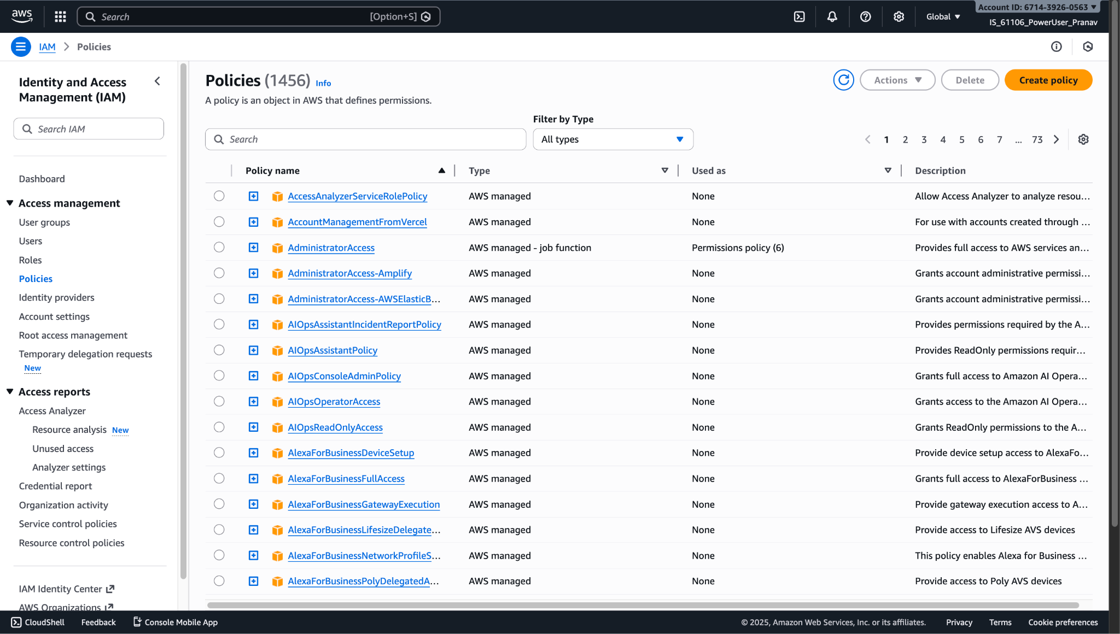1120x634 pixels.
Task: Open Identity providers in sidebar
Action: pos(56,297)
